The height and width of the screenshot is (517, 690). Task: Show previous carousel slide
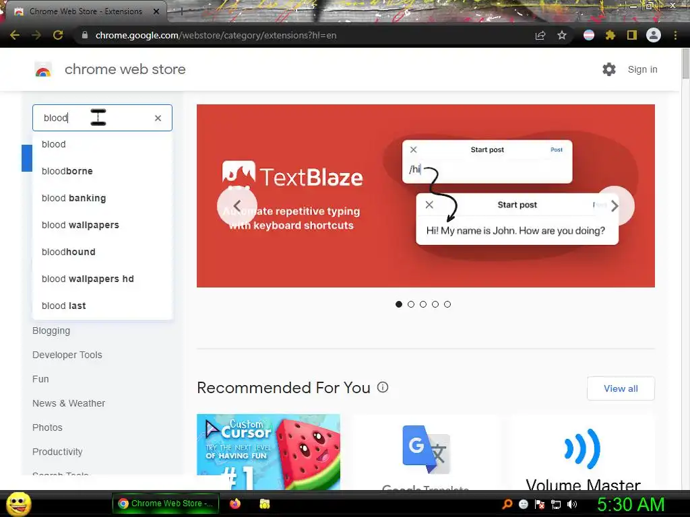click(237, 206)
